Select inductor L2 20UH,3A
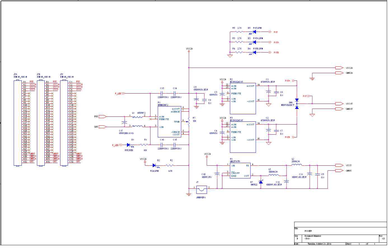Screen dimensions: 389x248 click(297, 165)
